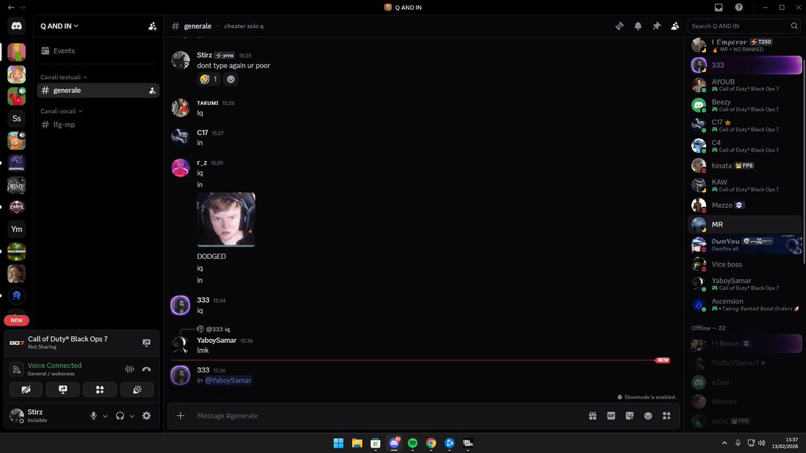Share Call of Duty screen icon
Viewport: 806px width, 453px height.
coord(146,342)
